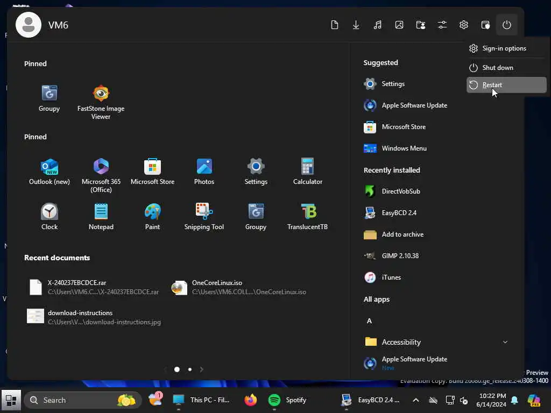This screenshot has height=413, width=551.
Task: Launch FastStone Image Viewer
Action: click(x=101, y=102)
